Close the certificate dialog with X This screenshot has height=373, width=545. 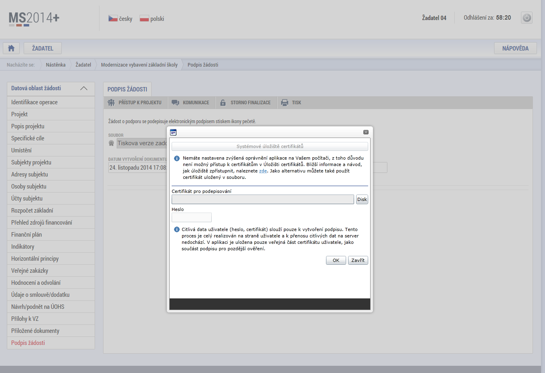[366, 132]
